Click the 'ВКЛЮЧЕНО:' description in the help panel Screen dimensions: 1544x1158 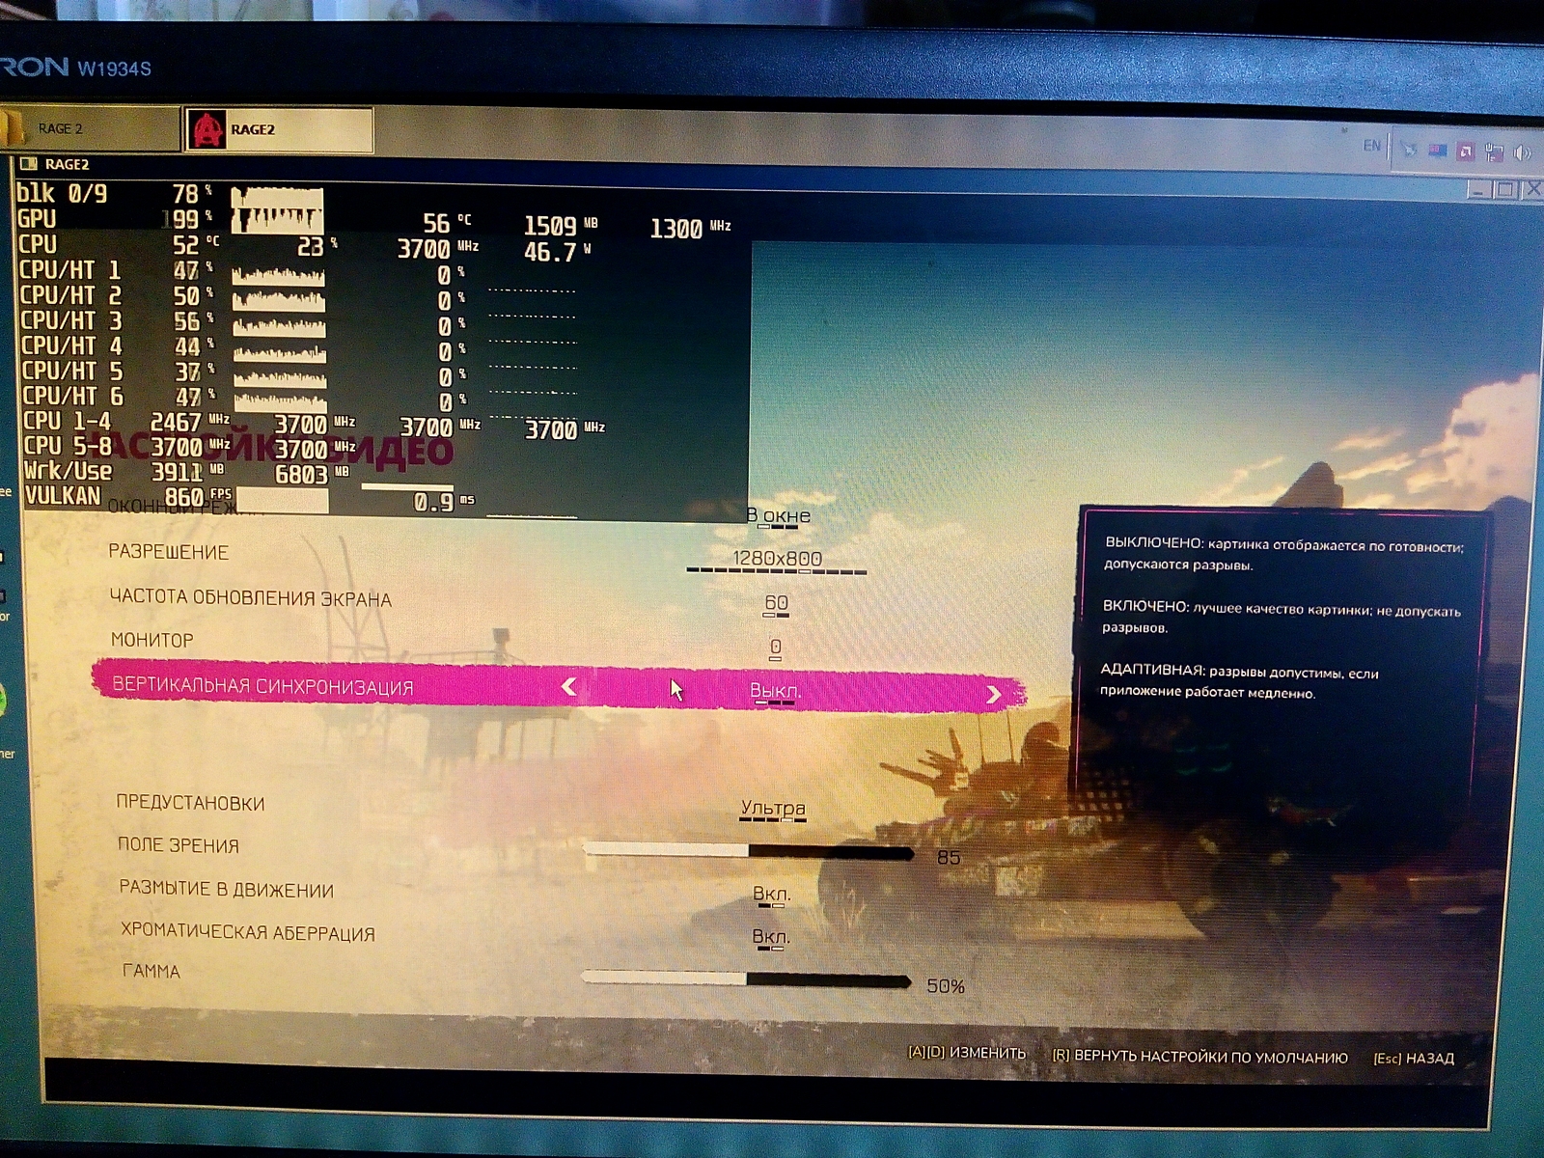click(x=1282, y=618)
